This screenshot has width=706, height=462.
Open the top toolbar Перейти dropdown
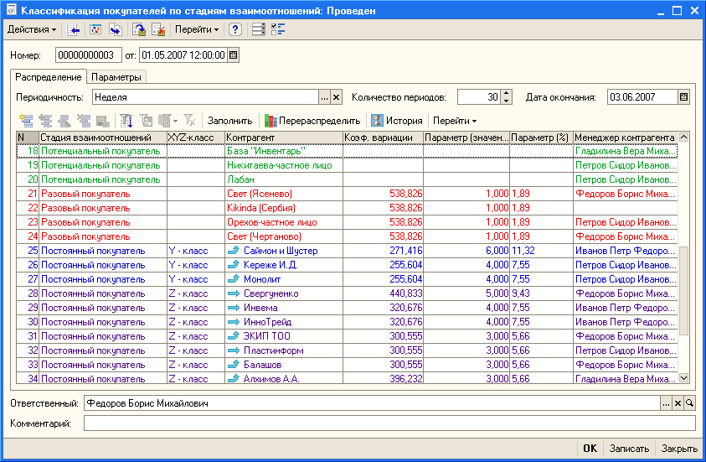[x=197, y=29]
